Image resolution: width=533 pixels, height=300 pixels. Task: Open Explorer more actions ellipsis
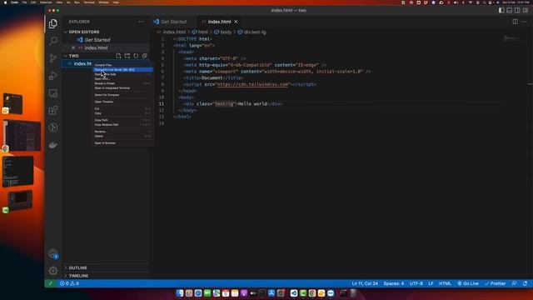(141, 22)
